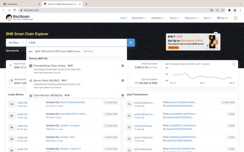Image resolution: width=244 pixels, height=152 pixels.
Task: Open chart options three-dot menu
Action: click(234, 64)
